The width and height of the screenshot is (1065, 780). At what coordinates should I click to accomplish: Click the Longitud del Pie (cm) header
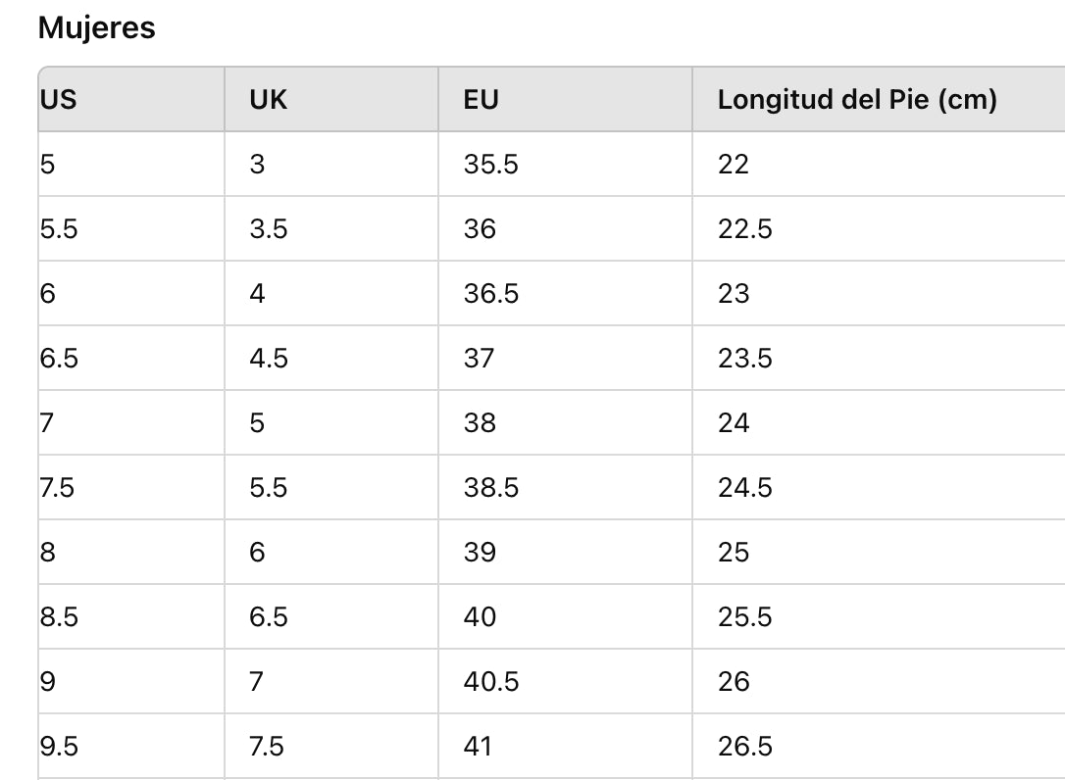click(x=857, y=99)
